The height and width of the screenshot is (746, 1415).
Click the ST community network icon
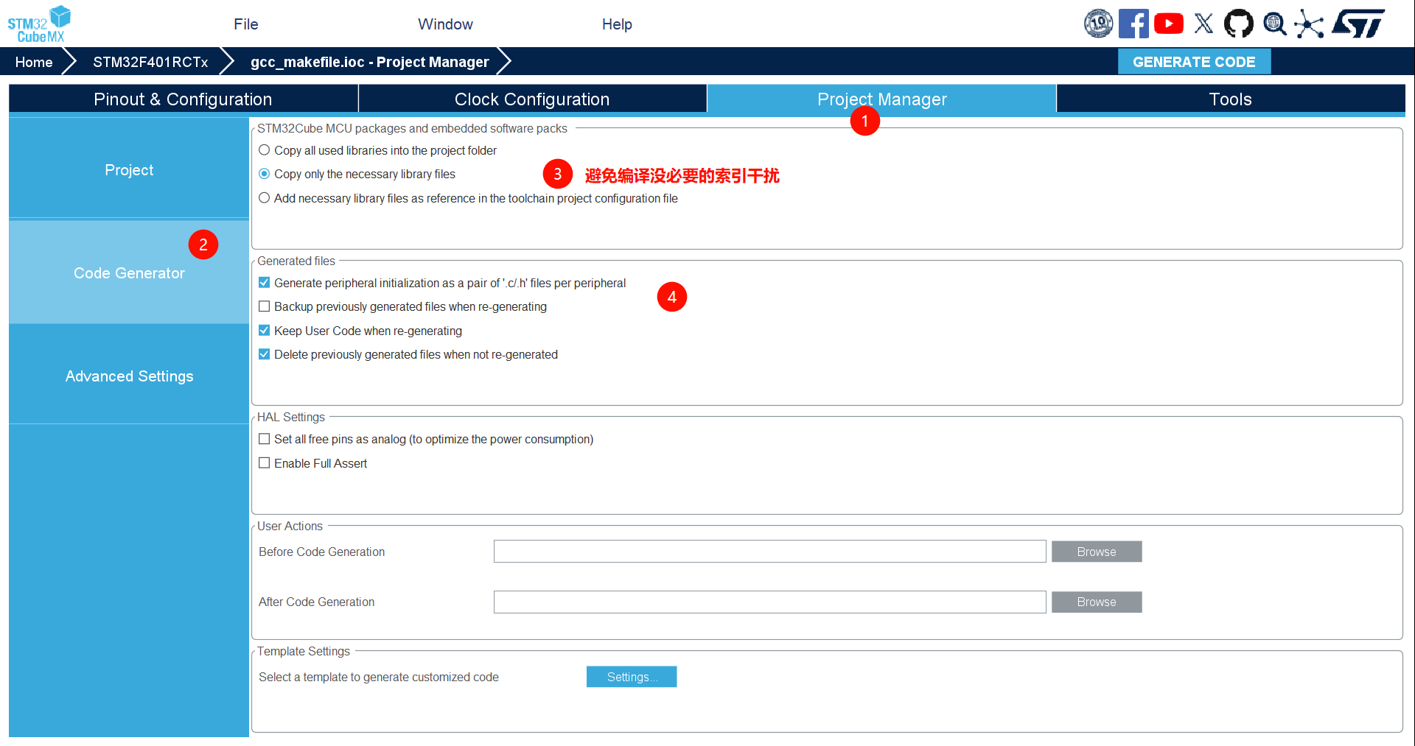[x=1309, y=24]
